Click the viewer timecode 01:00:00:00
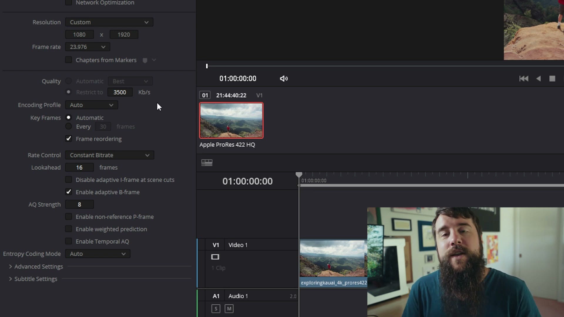The height and width of the screenshot is (317, 564). coord(238,79)
